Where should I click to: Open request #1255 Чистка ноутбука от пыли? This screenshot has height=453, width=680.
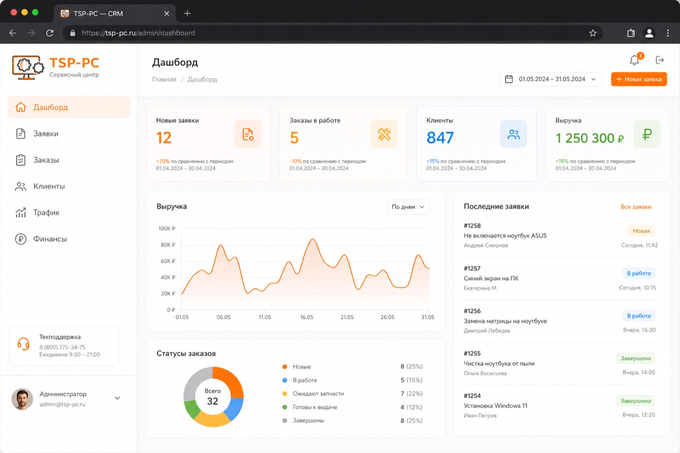click(x=561, y=363)
